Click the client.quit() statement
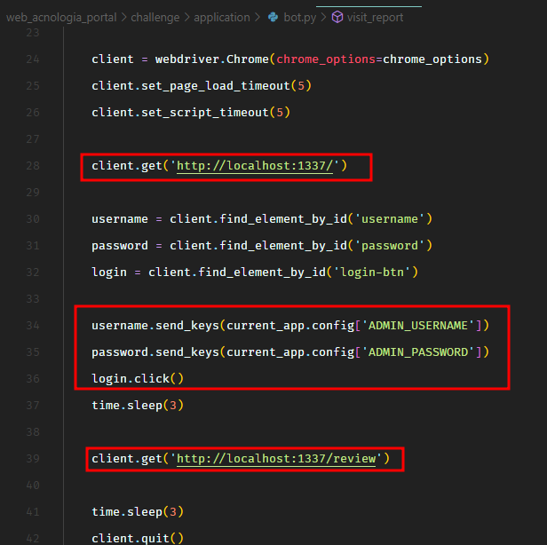 coord(137,539)
